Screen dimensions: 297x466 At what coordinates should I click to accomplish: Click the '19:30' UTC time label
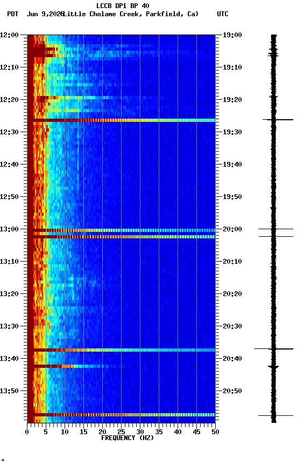point(232,132)
